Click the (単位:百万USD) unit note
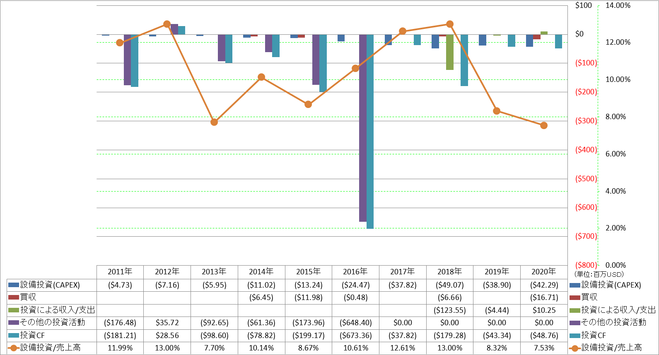Viewport: 659px width, 355px height. (599, 274)
